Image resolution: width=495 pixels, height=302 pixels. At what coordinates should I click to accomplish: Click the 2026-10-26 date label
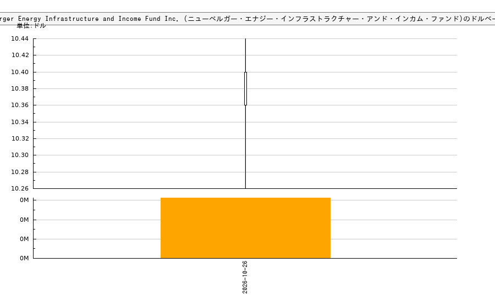245,277
